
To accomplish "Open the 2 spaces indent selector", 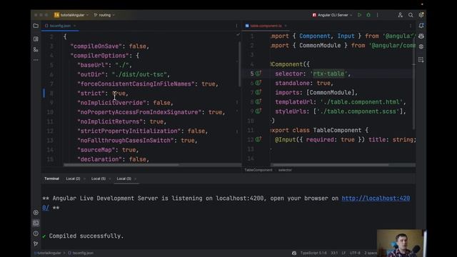I will (371, 253).
